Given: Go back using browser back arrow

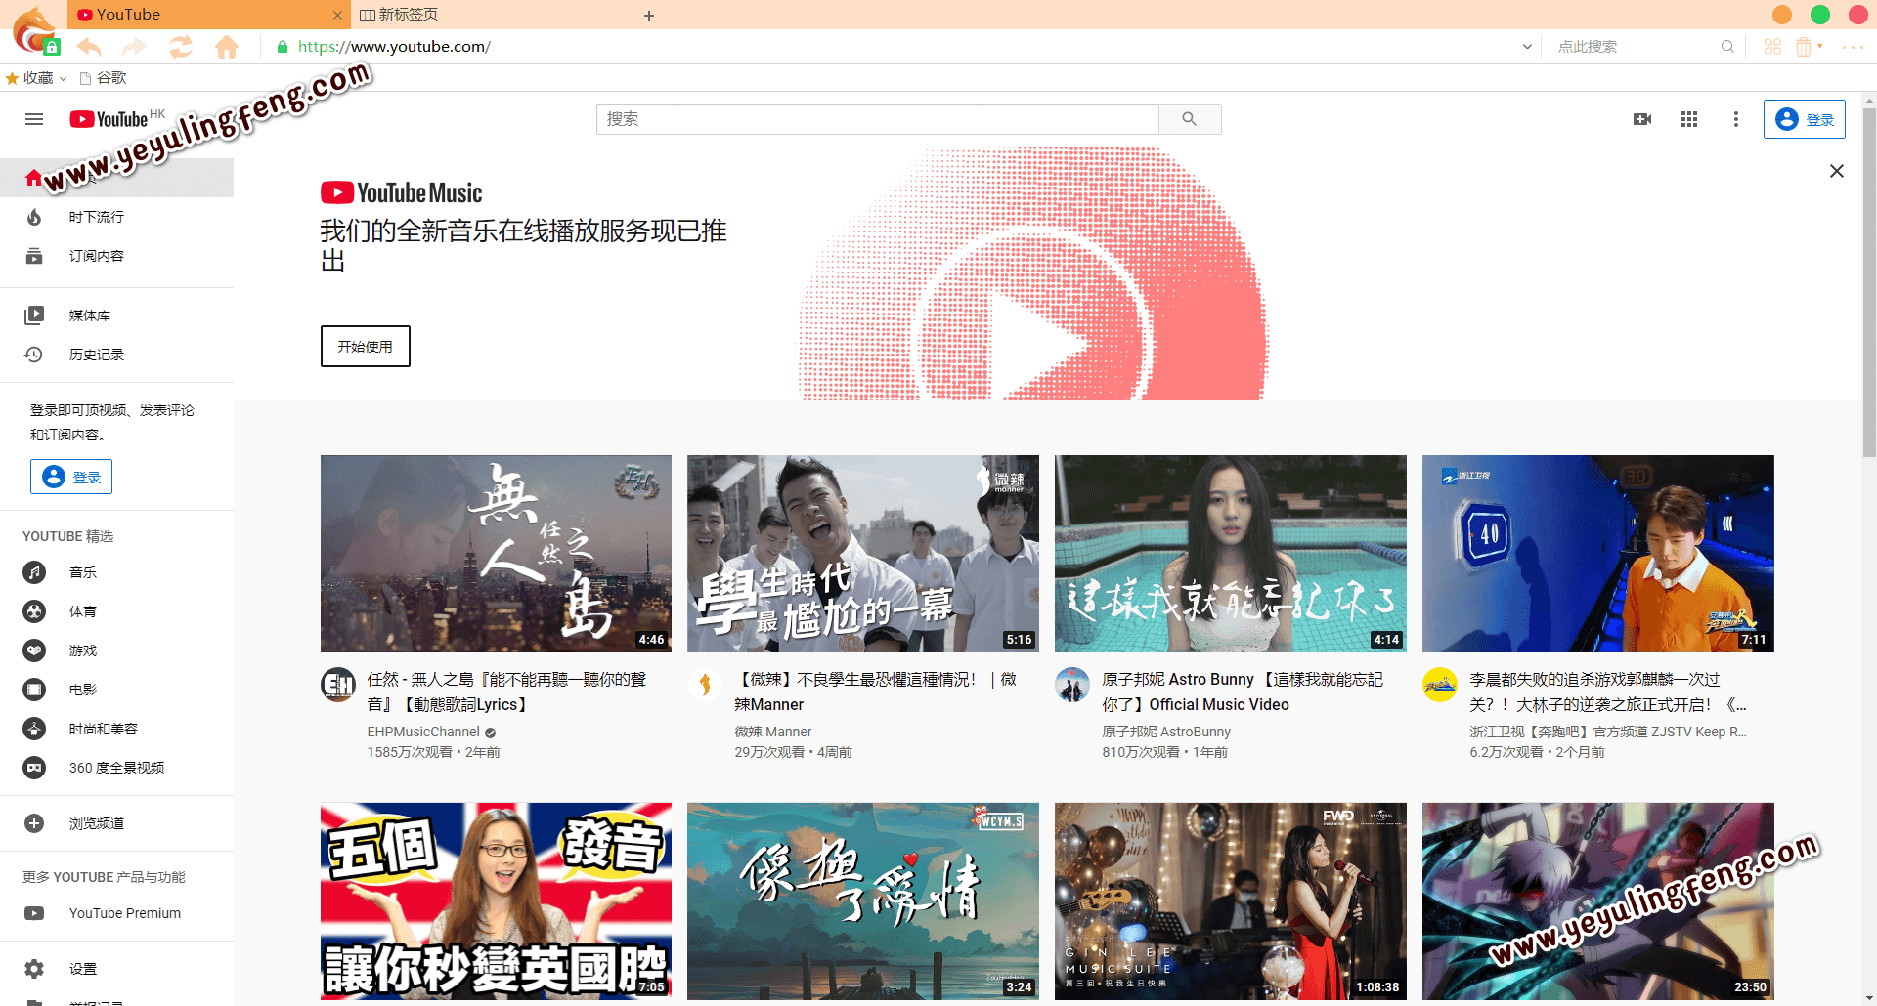Looking at the screenshot, I should 89,46.
